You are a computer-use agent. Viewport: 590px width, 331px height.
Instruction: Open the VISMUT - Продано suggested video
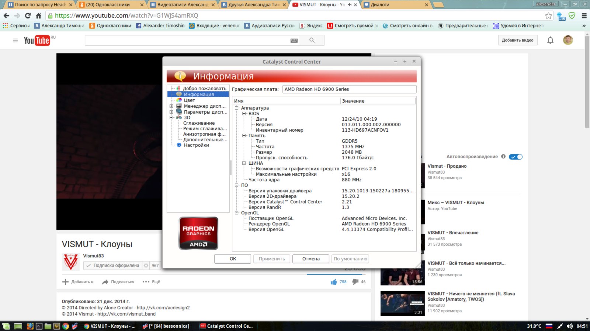[447, 166]
